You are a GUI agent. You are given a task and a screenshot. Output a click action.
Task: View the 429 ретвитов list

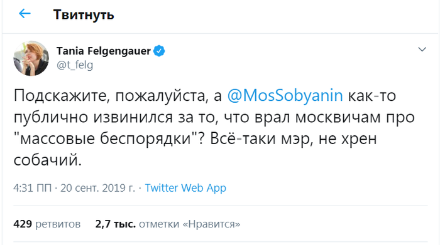click(47, 224)
